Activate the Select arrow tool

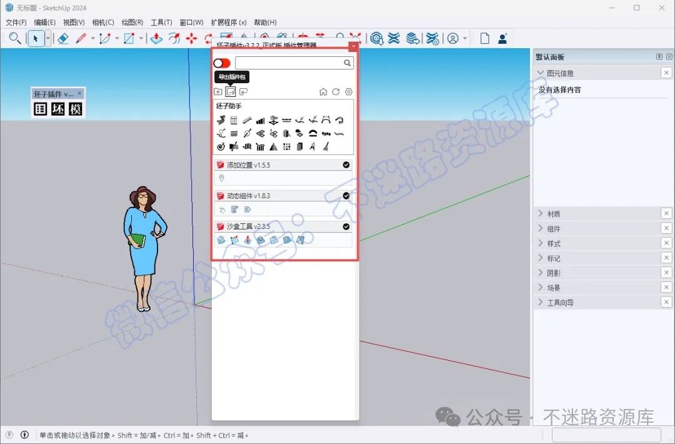pyautogui.click(x=36, y=38)
